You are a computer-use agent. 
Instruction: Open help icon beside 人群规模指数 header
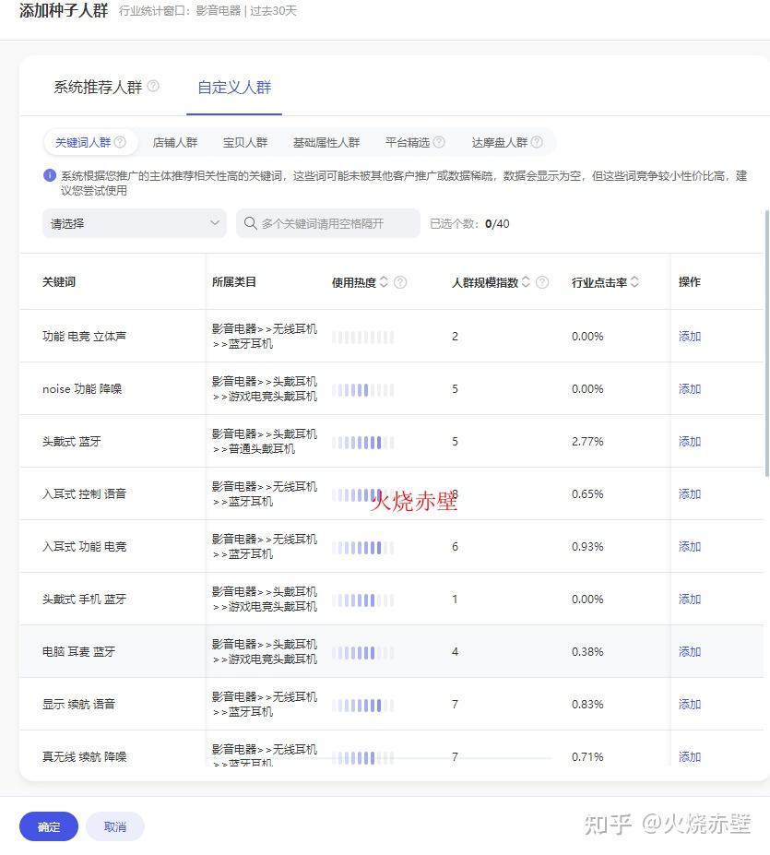click(542, 282)
